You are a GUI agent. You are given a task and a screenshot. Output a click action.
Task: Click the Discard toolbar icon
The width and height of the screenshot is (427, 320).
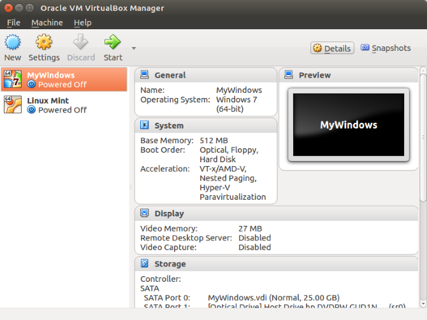pyautogui.click(x=81, y=43)
